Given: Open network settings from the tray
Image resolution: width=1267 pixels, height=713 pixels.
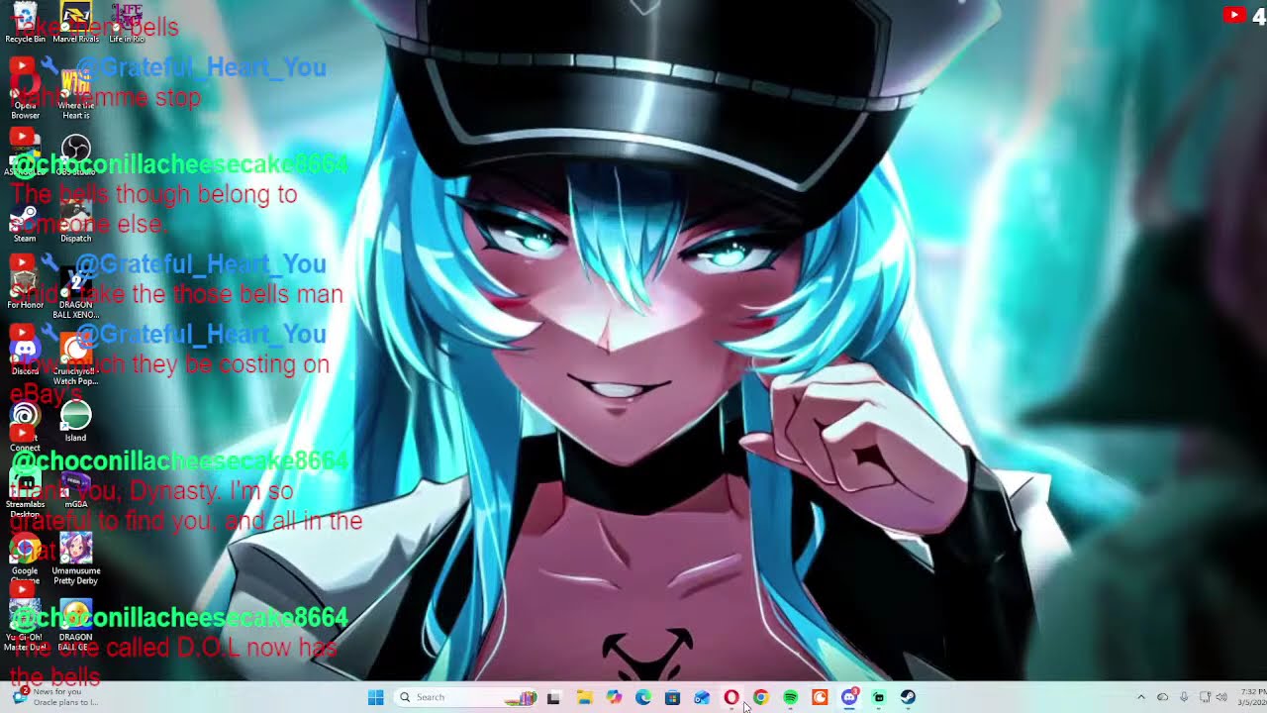Looking at the screenshot, I should click(x=1205, y=697).
